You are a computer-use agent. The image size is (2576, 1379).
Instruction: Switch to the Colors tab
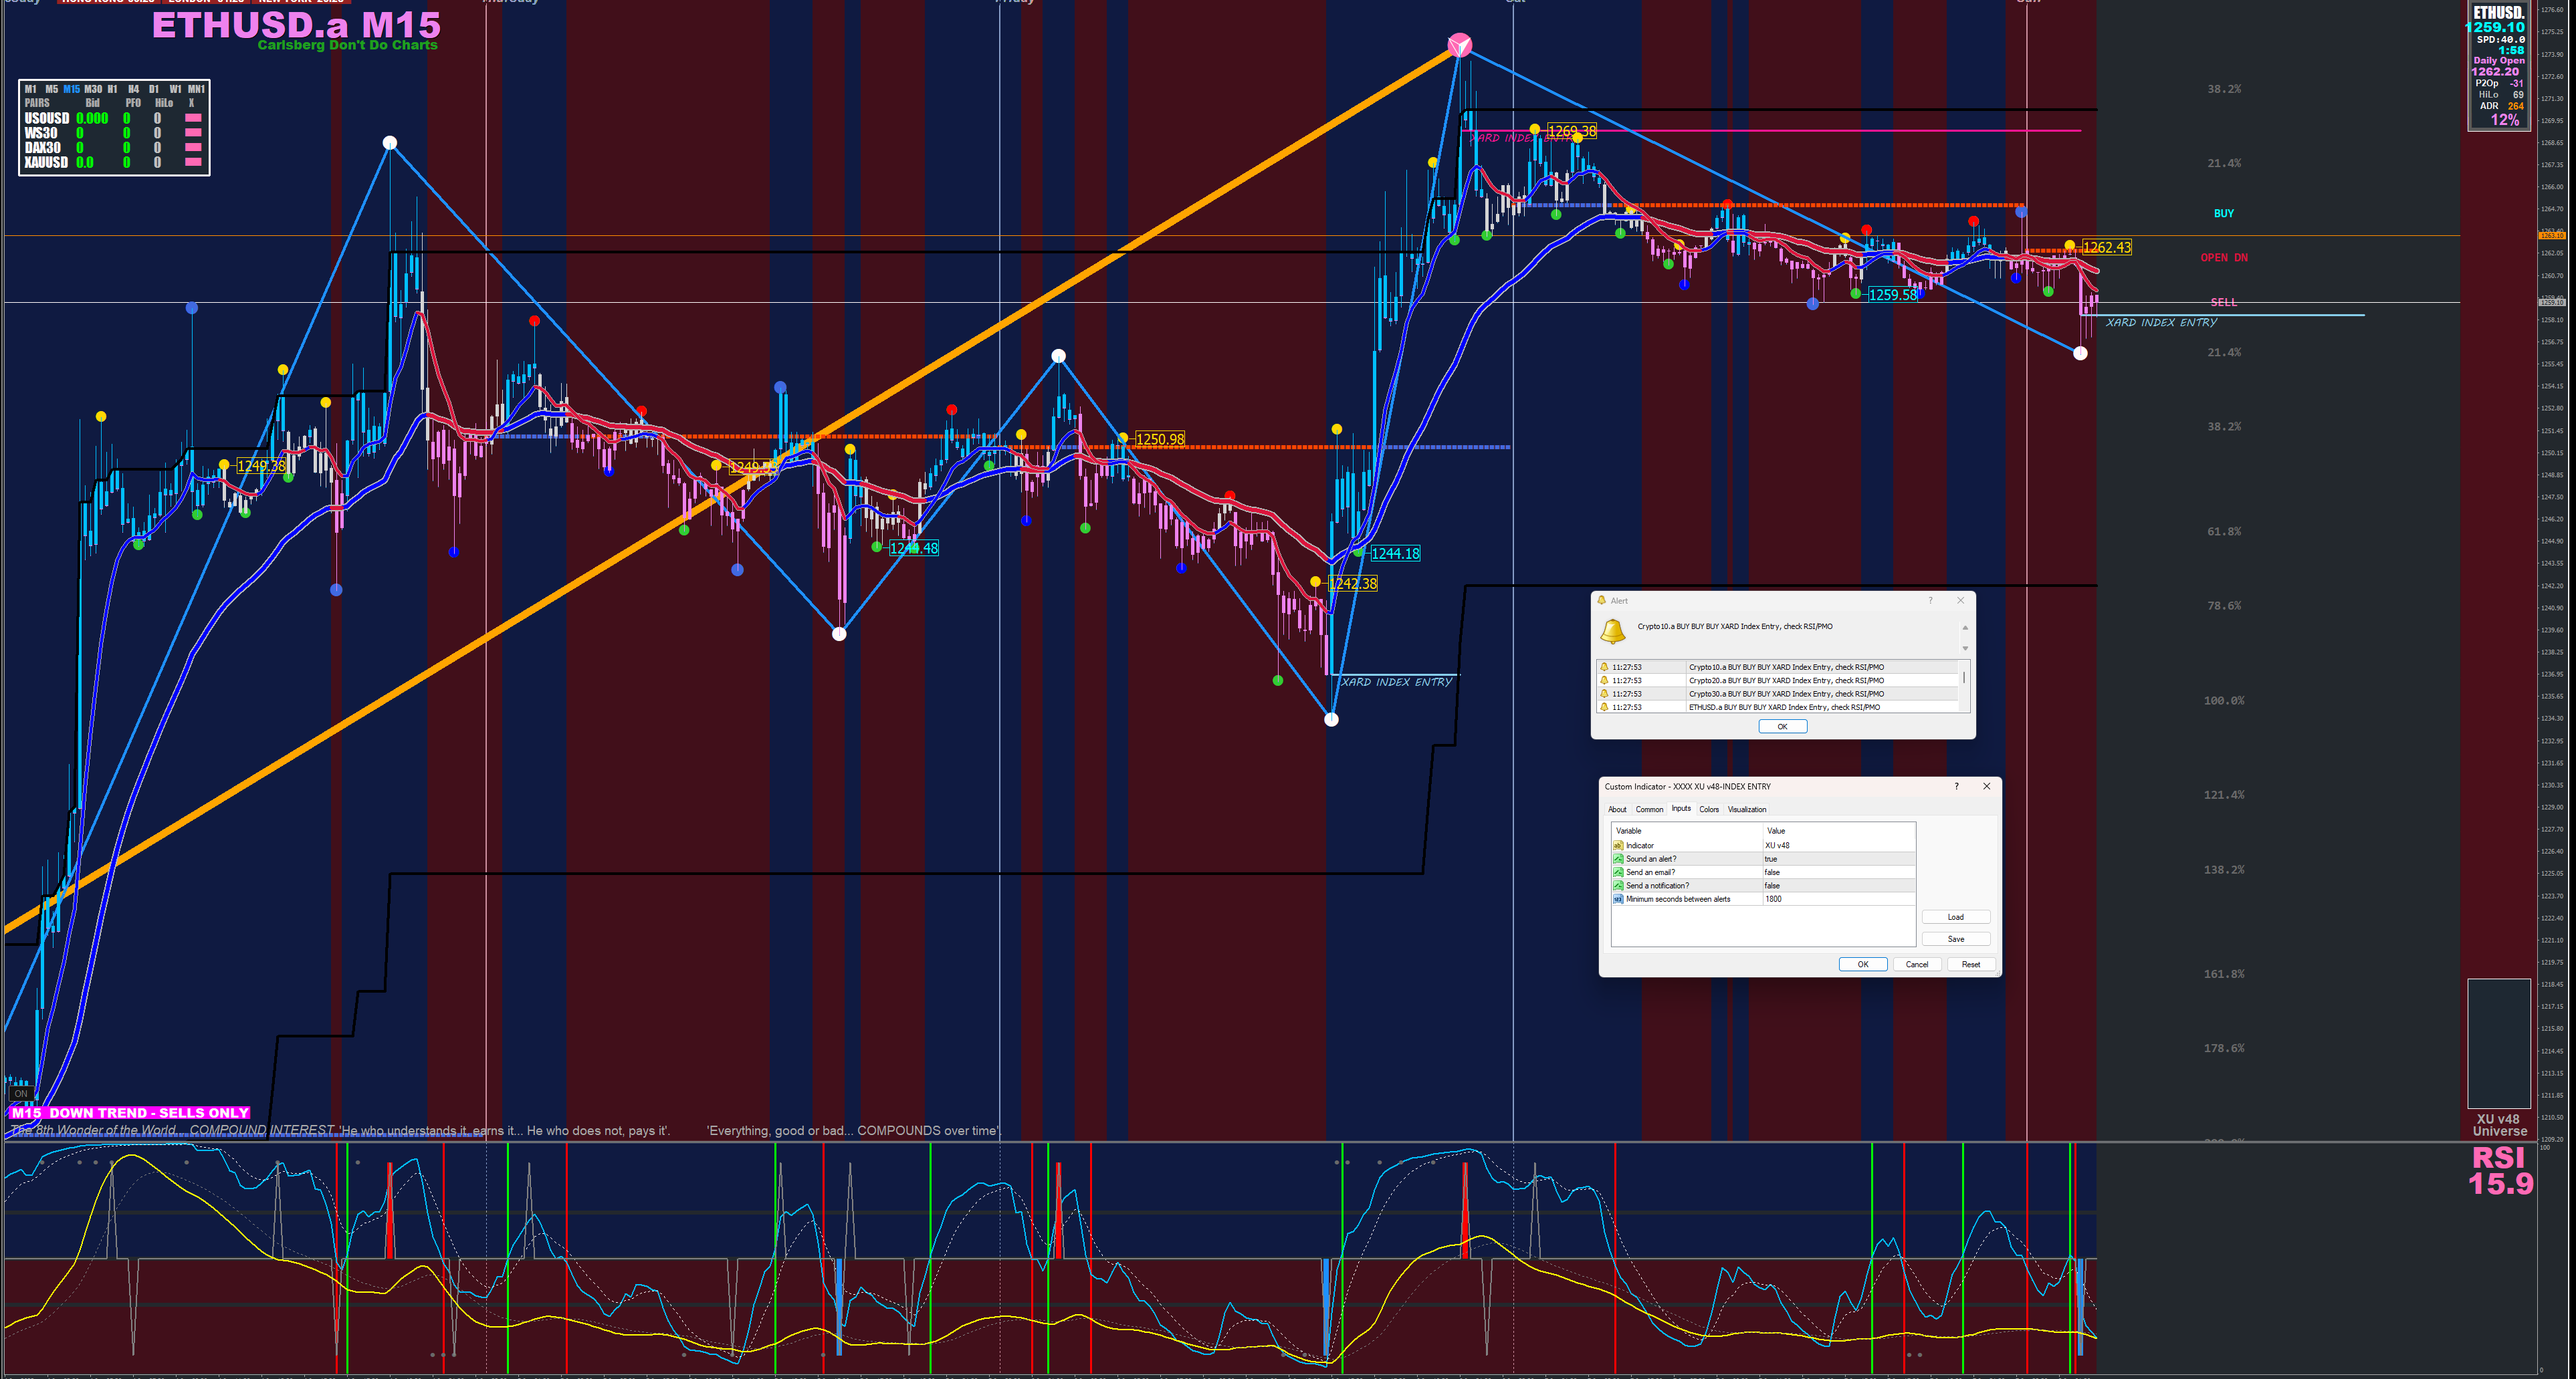[x=1709, y=809]
